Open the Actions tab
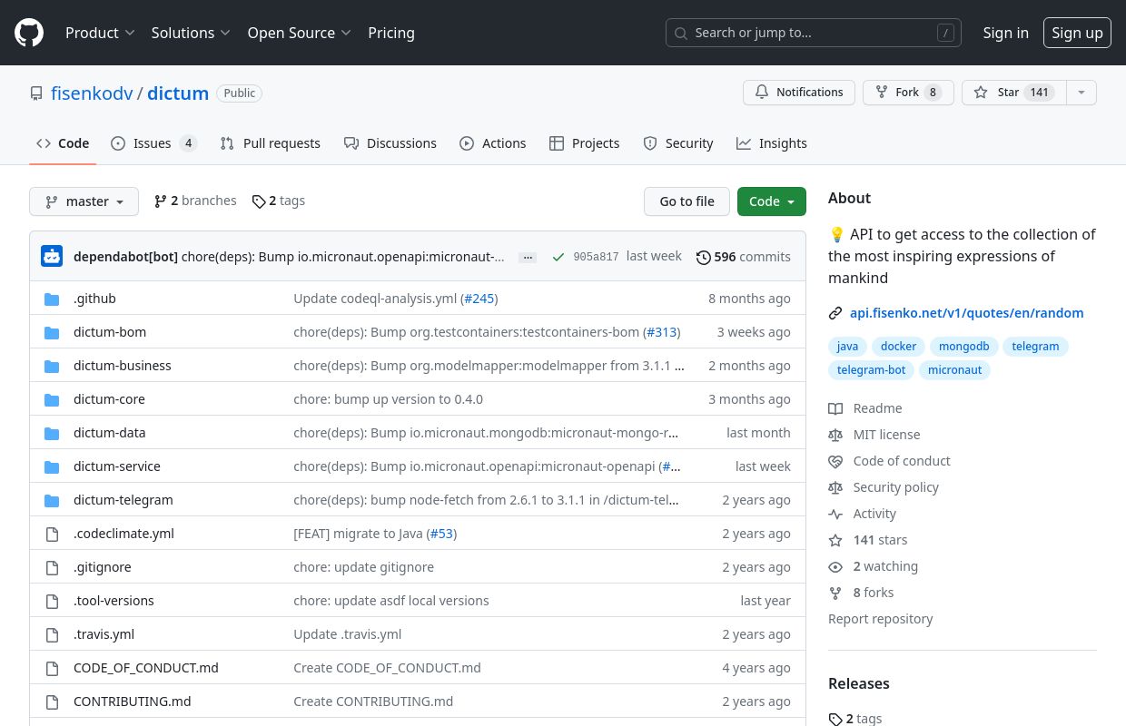Screen dimensions: 1126x726 493,143
